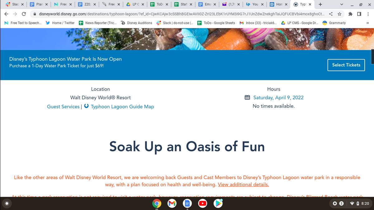Open Google Play Store from shelf

[x=218, y=203]
